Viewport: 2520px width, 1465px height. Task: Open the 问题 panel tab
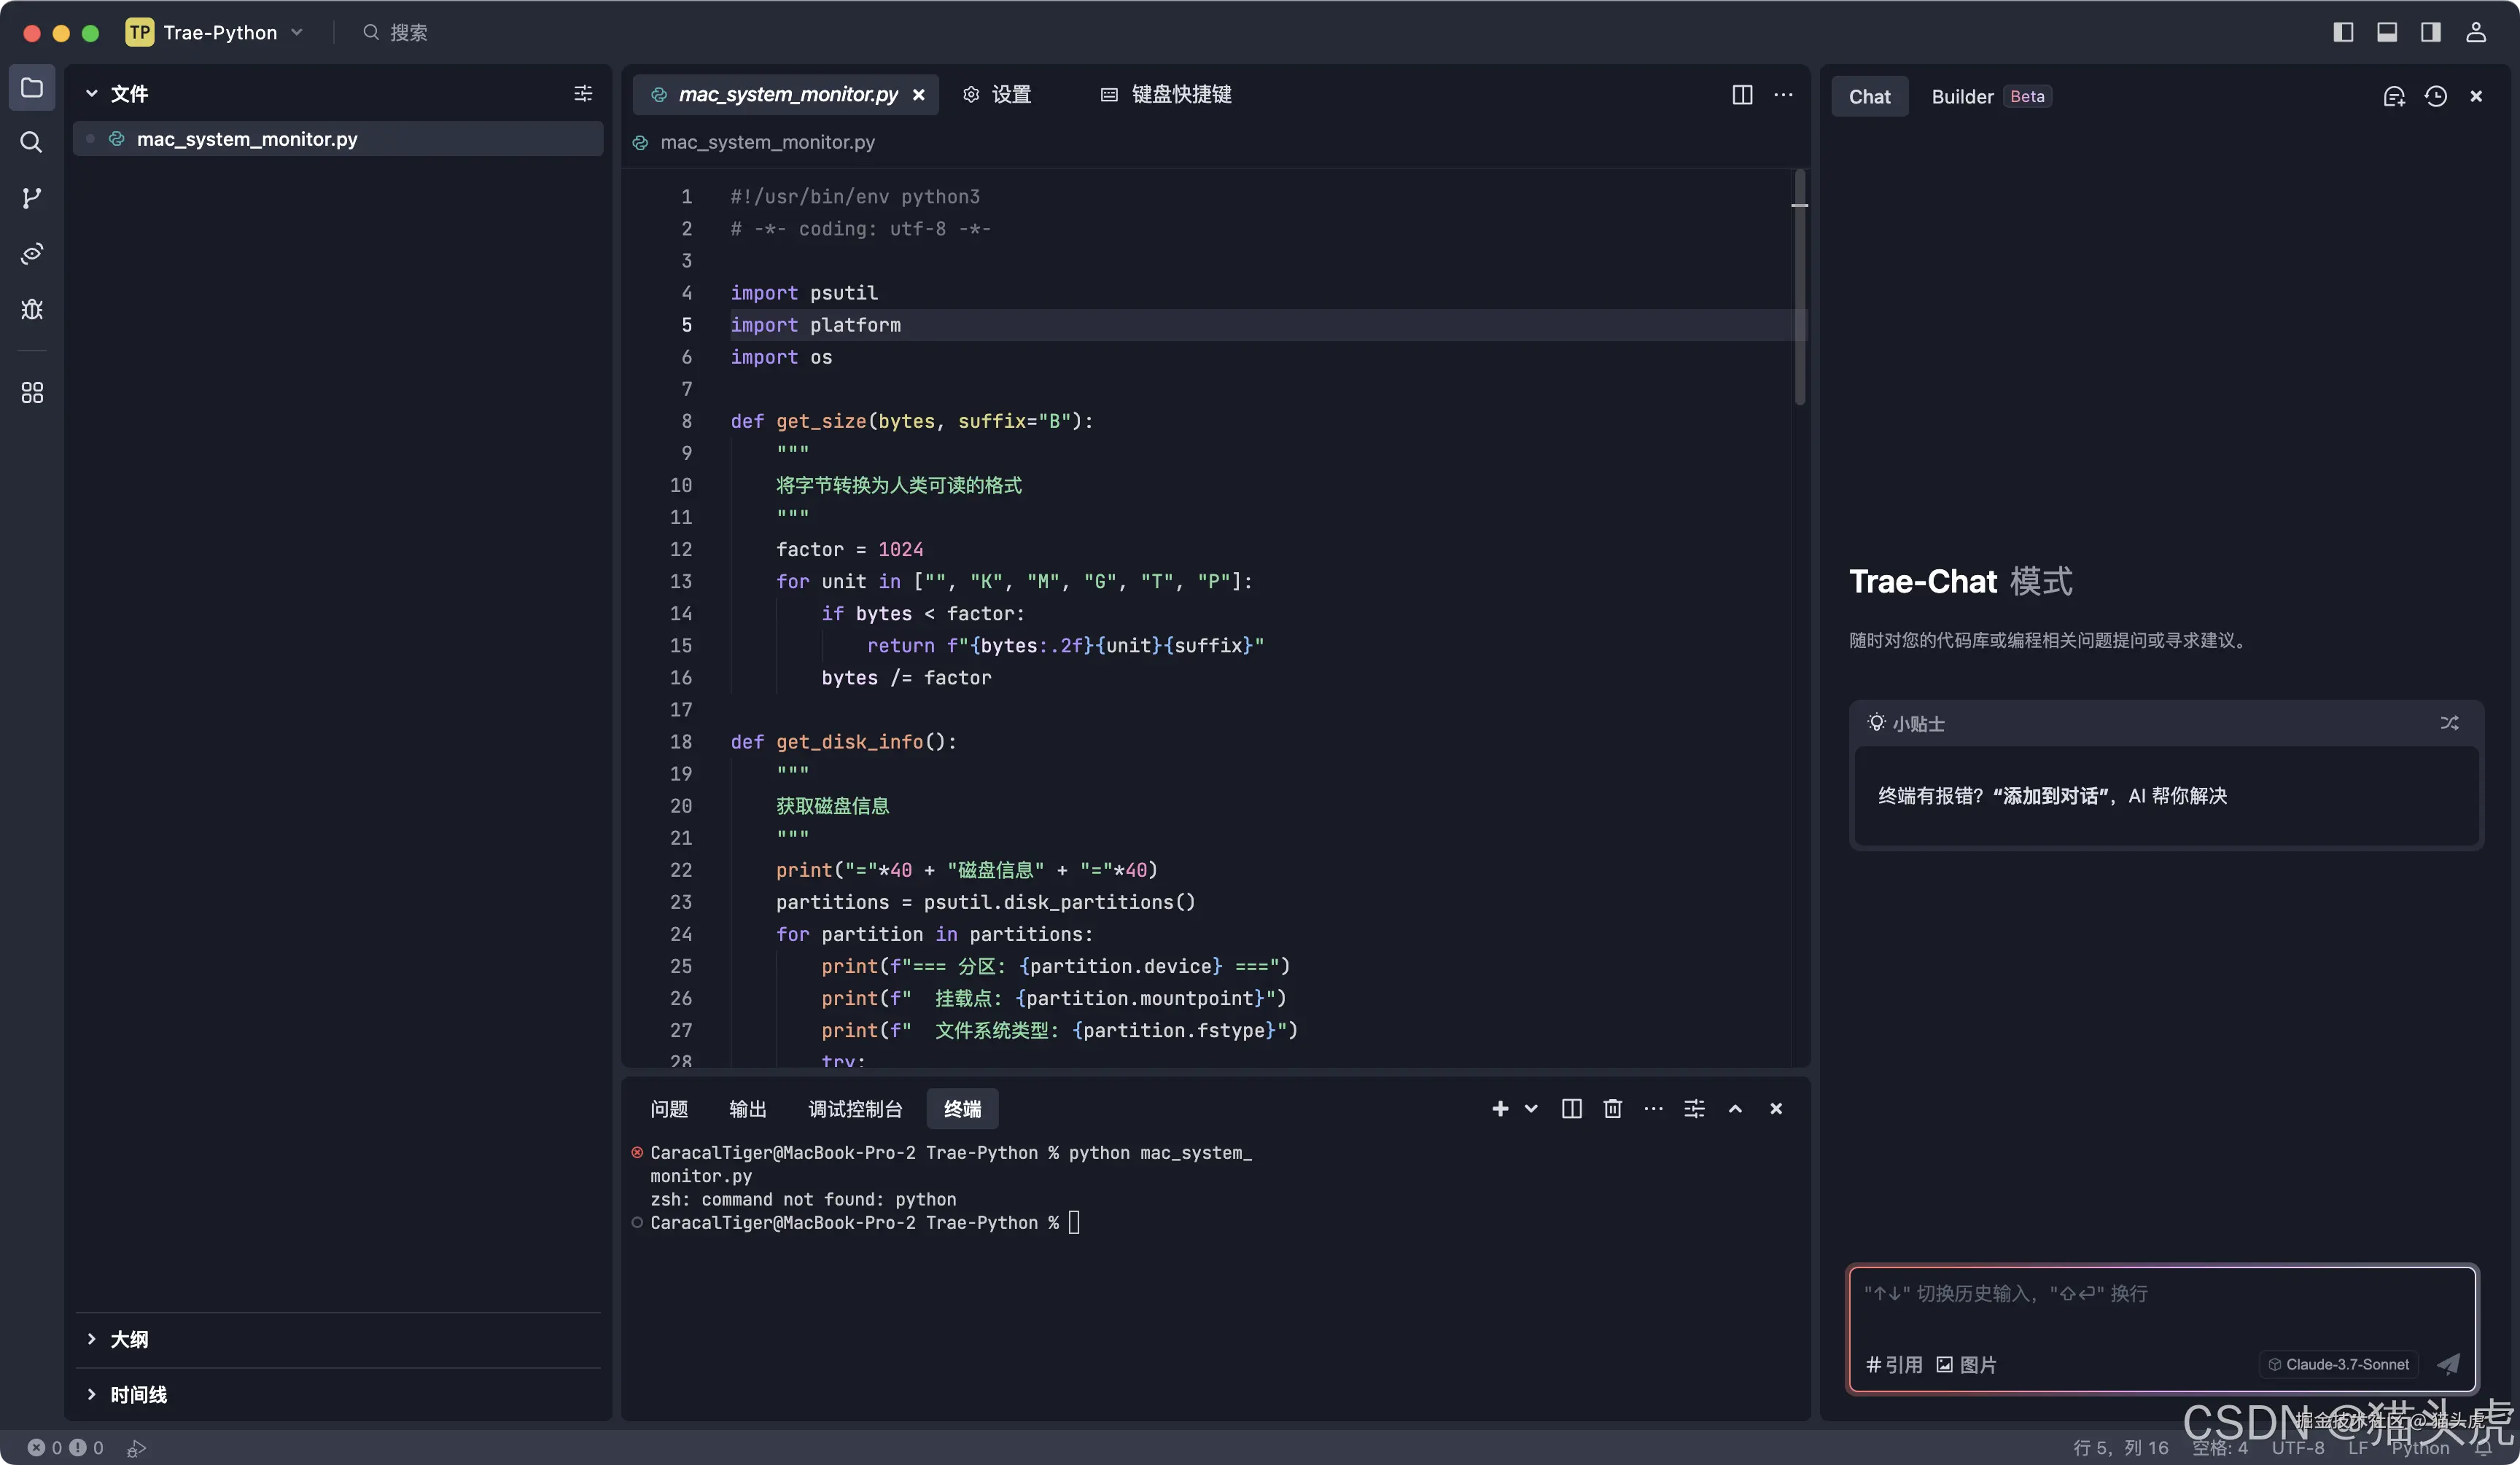(x=669, y=1109)
